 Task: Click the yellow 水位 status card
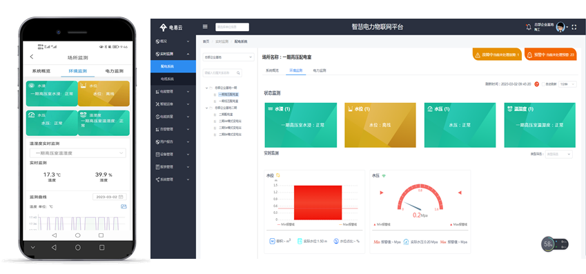click(x=380, y=125)
